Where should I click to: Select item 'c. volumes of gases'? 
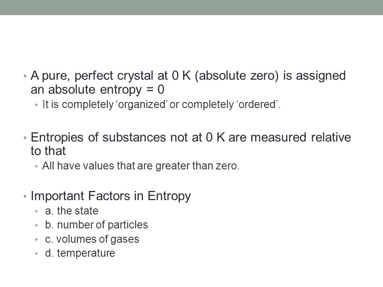coord(92,239)
